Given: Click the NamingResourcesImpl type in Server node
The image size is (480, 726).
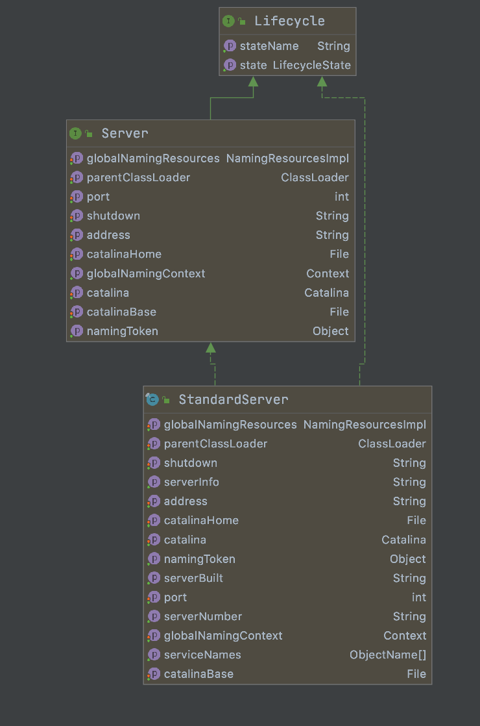Looking at the screenshot, I should (x=287, y=158).
